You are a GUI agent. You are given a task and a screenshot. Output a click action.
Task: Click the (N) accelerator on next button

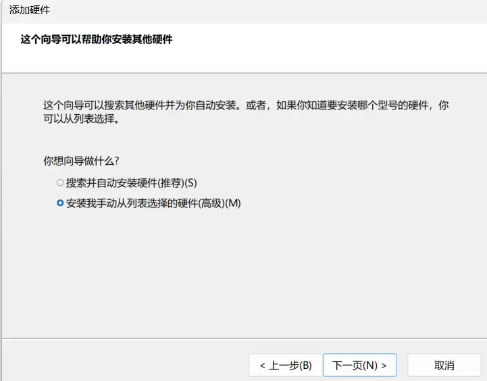coord(370,365)
